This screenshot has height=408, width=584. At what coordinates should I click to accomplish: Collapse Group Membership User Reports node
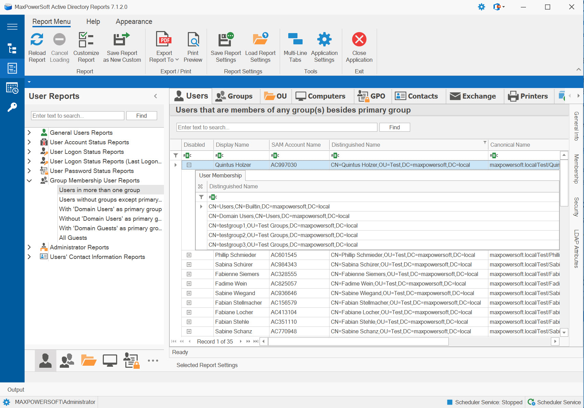pyautogui.click(x=29, y=180)
